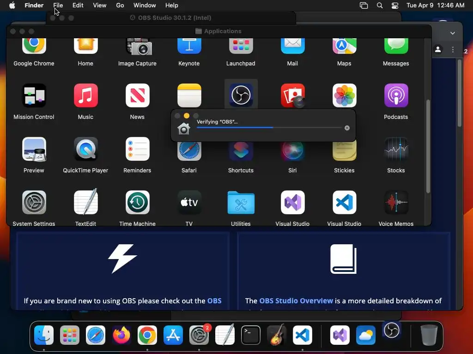Select the Mission Control app
473x354 pixels.
tap(34, 96)
